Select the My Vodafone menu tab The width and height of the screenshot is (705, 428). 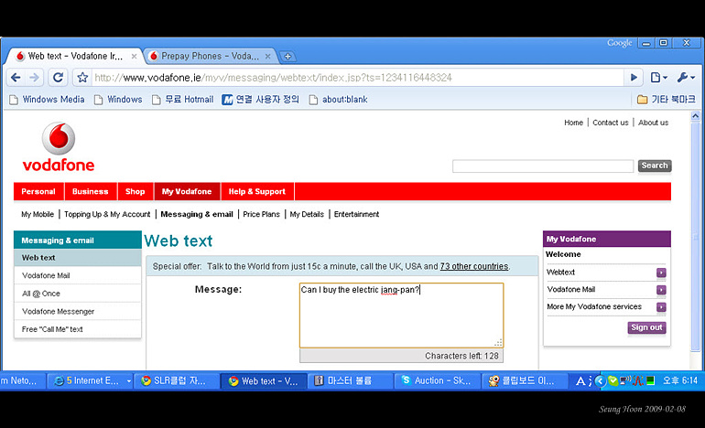187,191
